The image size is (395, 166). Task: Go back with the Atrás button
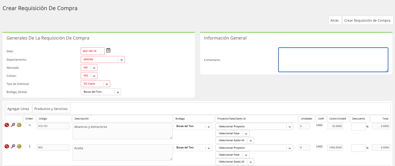point(335,20)
